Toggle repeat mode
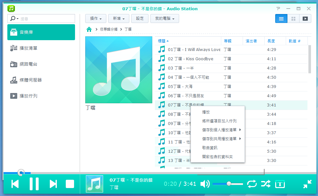The width and height of the screenshot is (318, 196). pos(252,184)
